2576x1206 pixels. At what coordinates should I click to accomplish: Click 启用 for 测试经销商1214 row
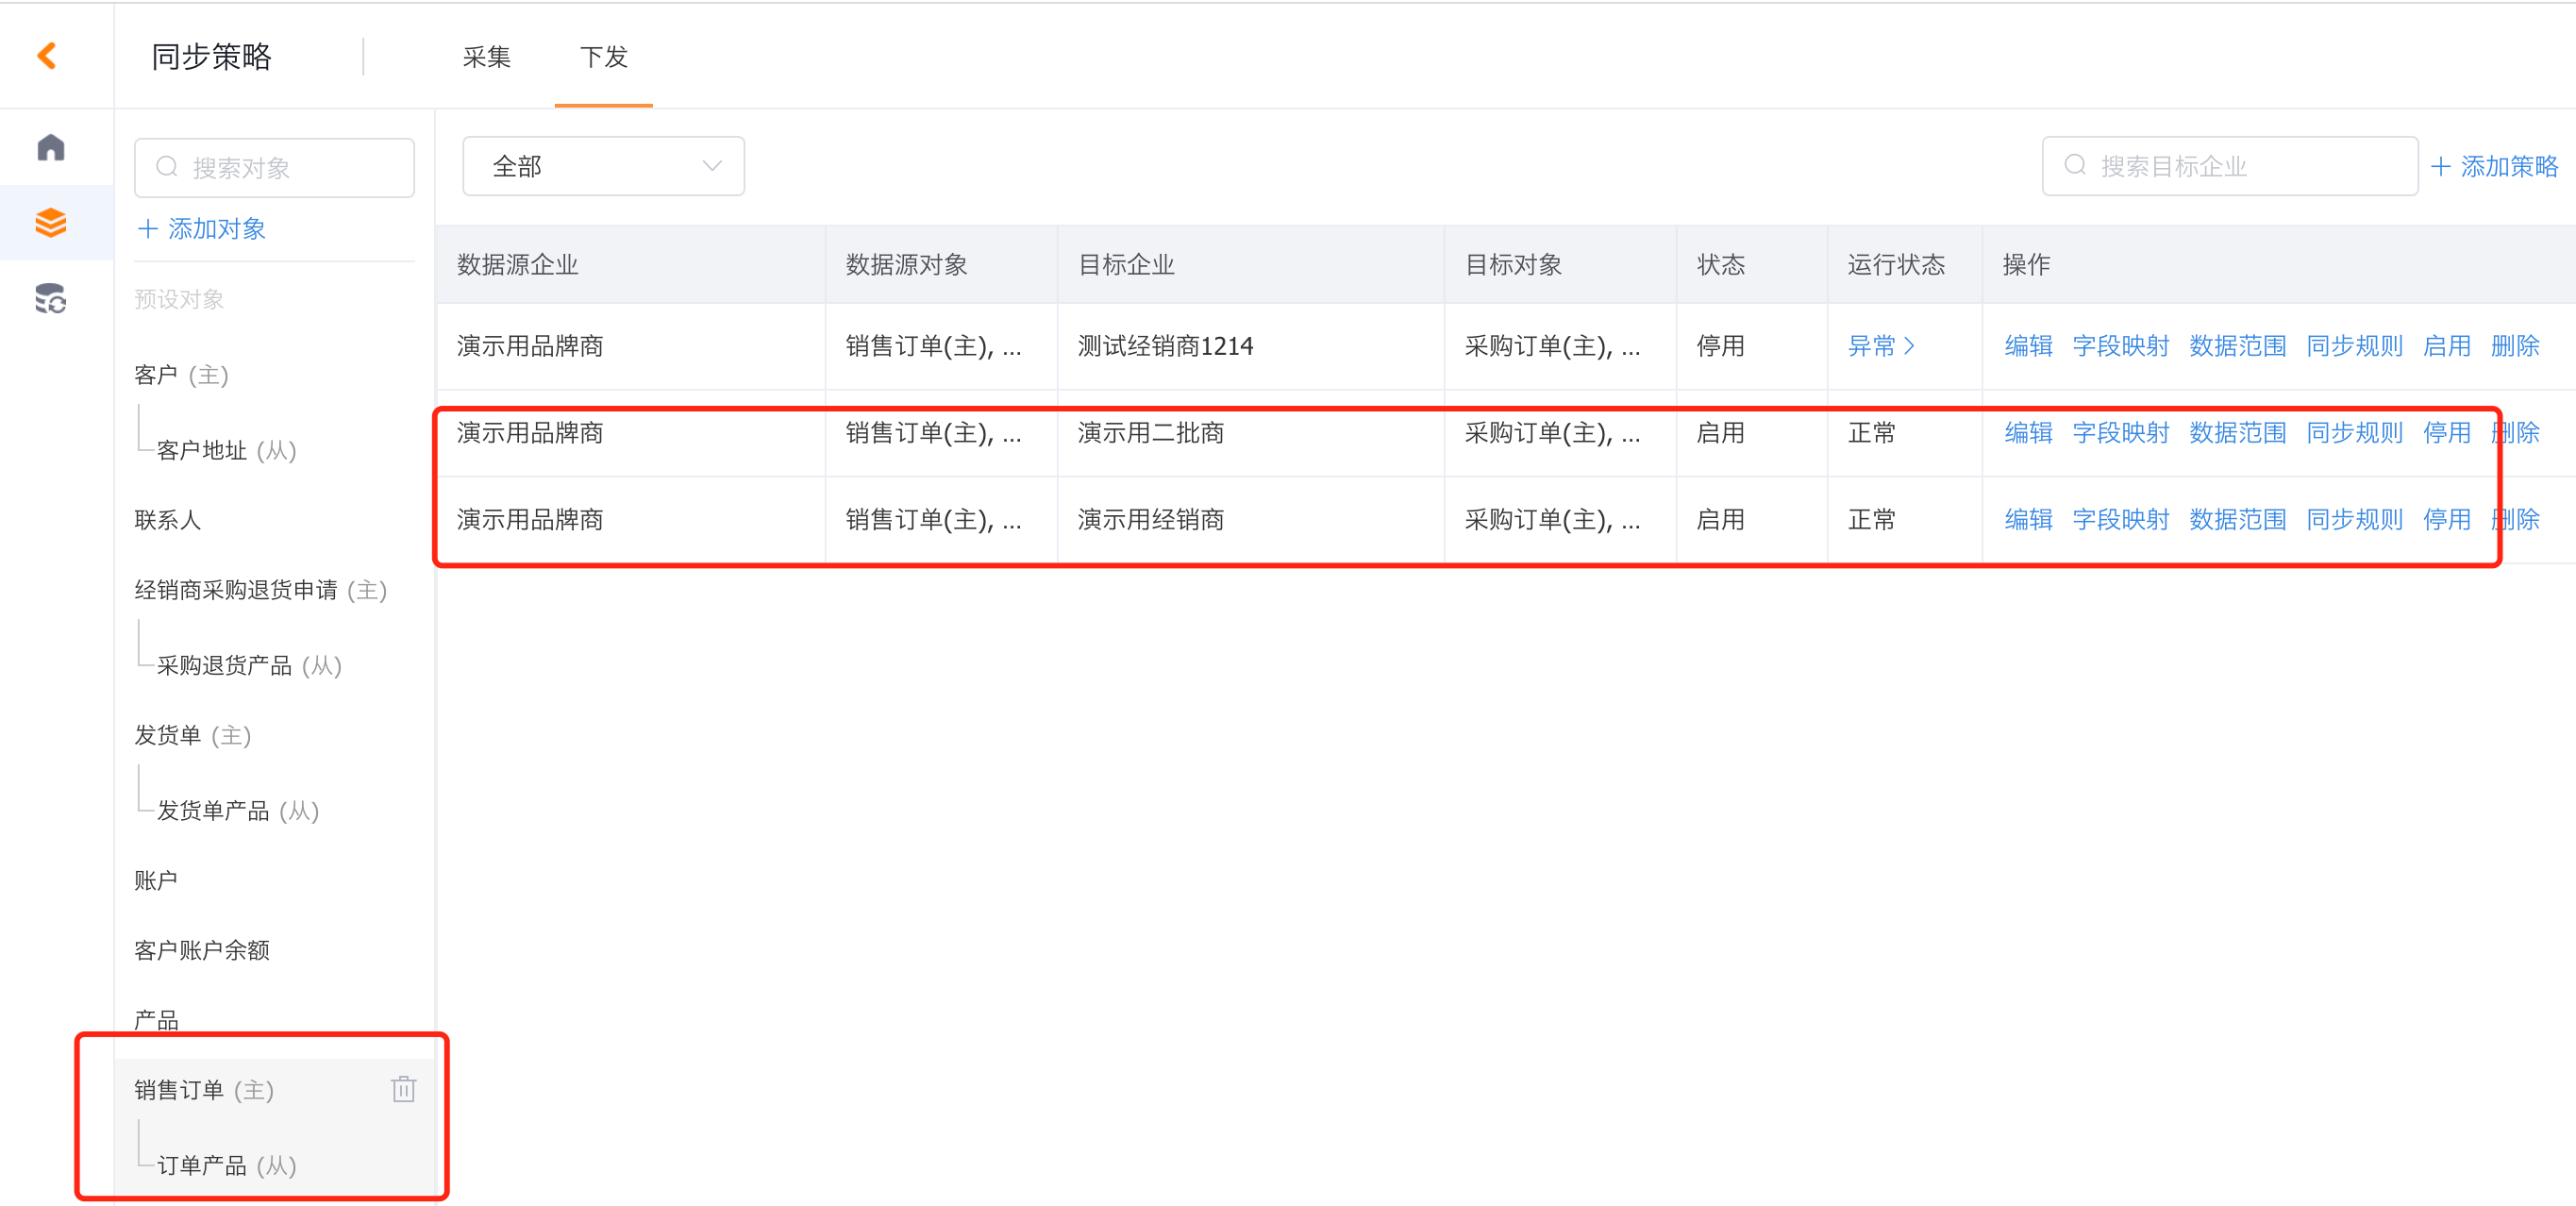(2446, 346)
